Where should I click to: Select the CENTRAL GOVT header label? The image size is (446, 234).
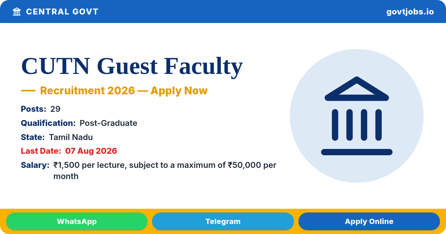[62, 12]
